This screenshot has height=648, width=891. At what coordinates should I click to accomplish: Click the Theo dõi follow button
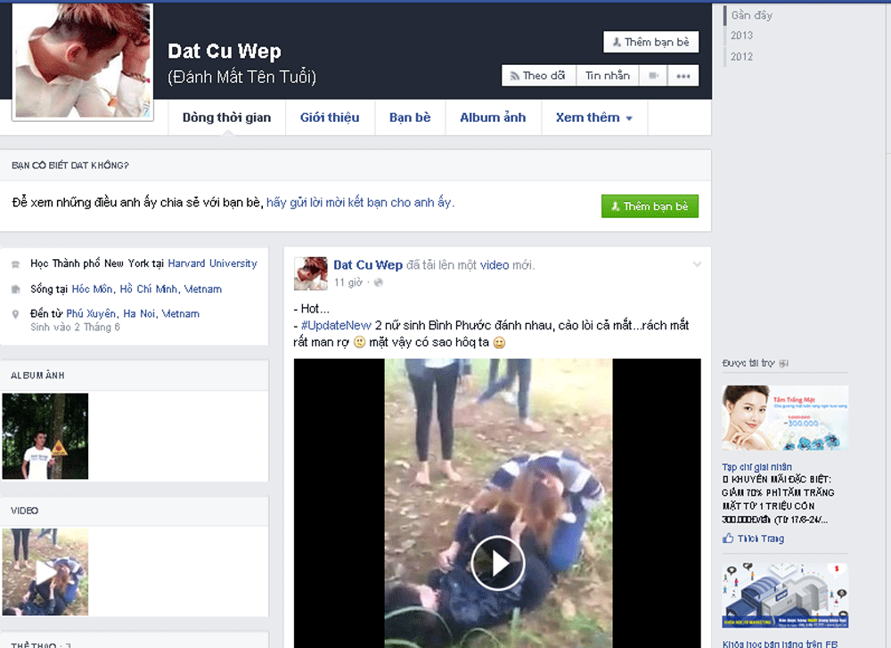[538, 77]
